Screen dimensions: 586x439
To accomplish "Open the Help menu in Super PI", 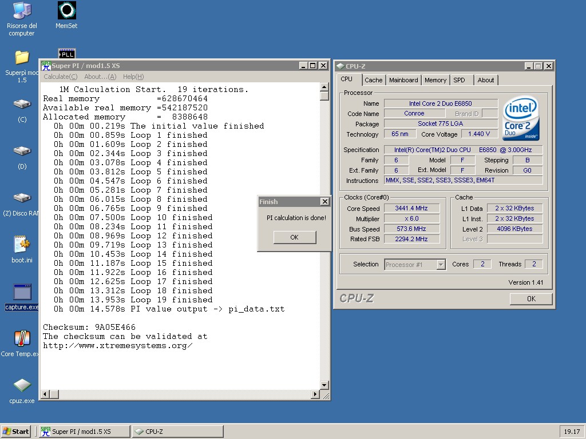I will [x=133, y=77].
